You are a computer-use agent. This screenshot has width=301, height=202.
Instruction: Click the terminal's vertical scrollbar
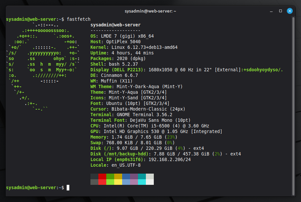point(293,99)
